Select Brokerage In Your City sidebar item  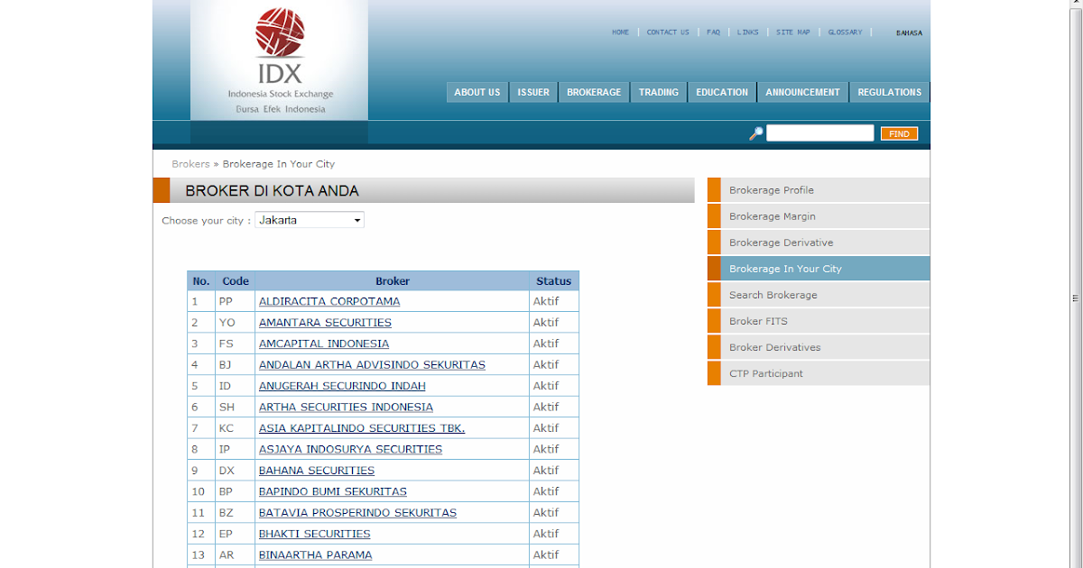click(819, 269)
